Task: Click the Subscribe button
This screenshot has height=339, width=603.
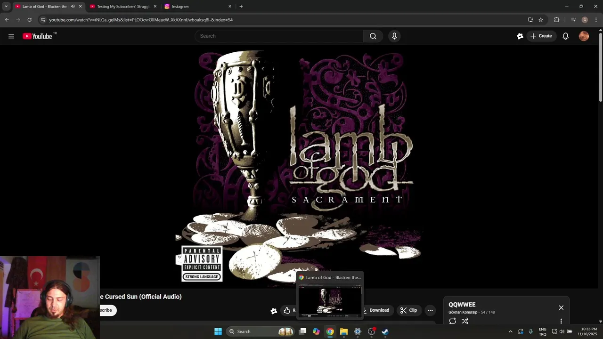Action: coord(108,310)
